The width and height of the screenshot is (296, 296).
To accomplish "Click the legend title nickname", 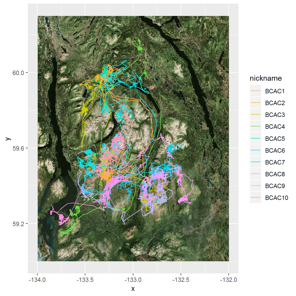I will pos(266,78).
